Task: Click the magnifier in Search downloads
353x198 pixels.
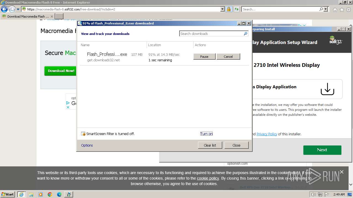Action: (245, 34)
